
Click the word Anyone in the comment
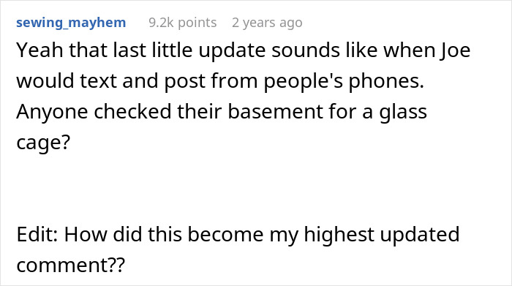point(52,112)
